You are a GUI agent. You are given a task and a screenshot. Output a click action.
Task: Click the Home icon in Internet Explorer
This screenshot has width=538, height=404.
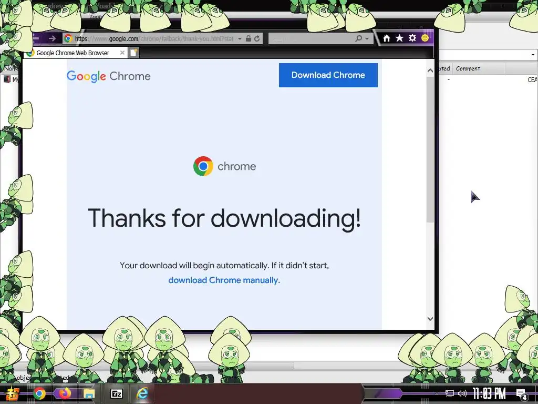(x=387, y=38)
